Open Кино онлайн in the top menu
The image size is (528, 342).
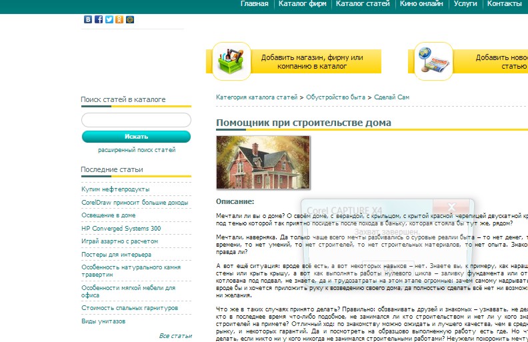point(421,4)
